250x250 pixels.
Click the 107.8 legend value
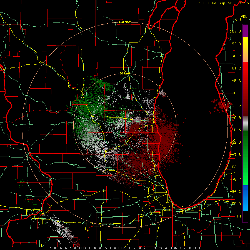tap(236, 31)
